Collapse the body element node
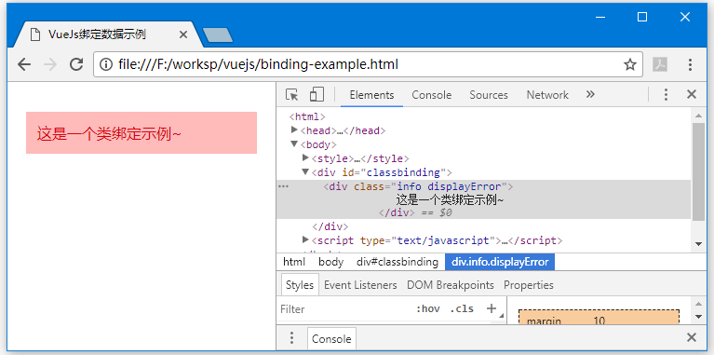714x355 pixels. click(294, 144)
